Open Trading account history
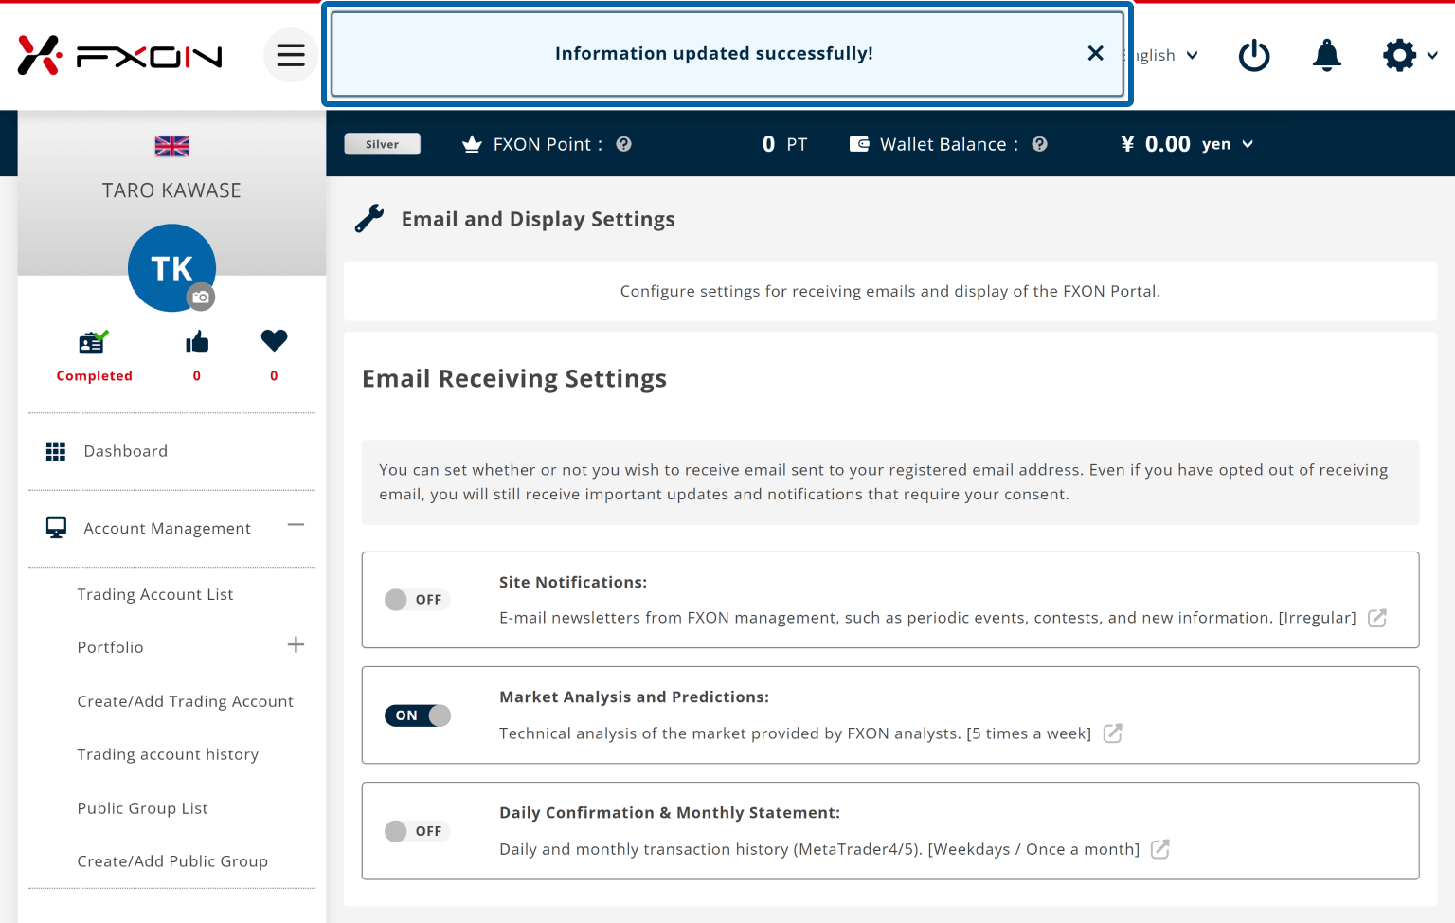 tap(168, 754)
